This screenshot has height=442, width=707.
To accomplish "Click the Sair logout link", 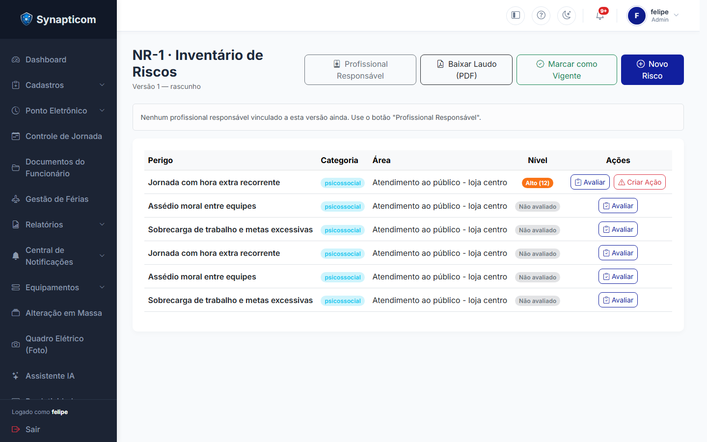I will (26, 429).
